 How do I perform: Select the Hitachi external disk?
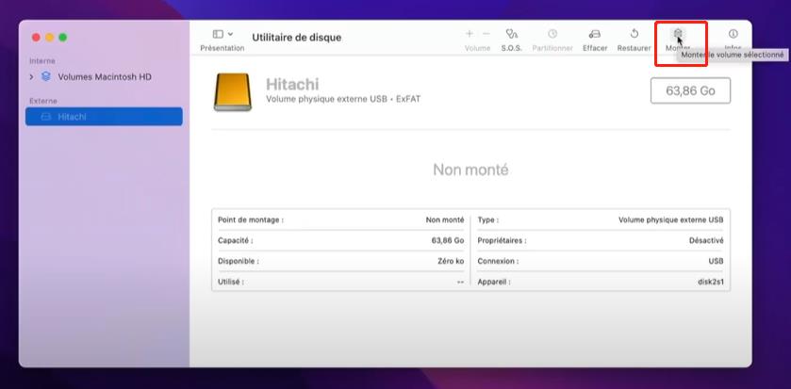[x=104, y=117]
